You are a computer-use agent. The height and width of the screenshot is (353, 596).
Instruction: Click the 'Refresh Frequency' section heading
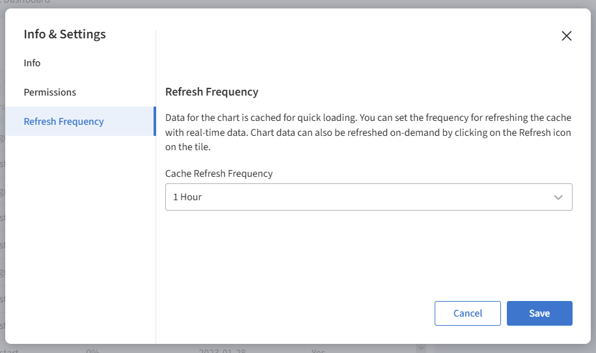(x=211, y=92)
